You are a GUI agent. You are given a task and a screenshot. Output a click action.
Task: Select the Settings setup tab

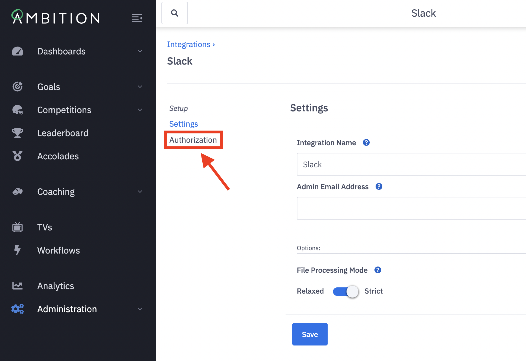click(x=184, y=124)
